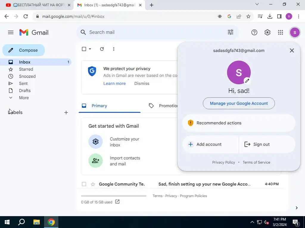Viewport: 305px width, 228px height.
Task: Click the storage usage progress bar
Action: click(x=113, y=196)
